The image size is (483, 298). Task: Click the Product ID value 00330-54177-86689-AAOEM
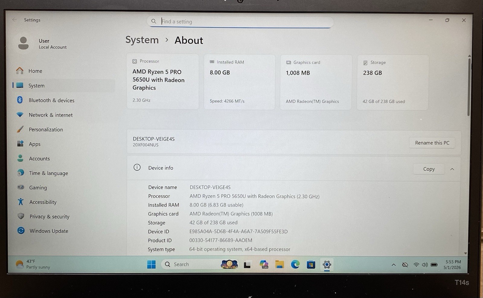coord(221,240)
